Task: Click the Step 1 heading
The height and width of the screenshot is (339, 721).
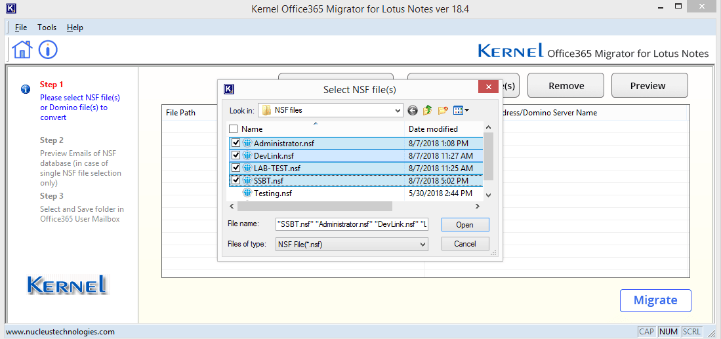Action: [51, 85]
